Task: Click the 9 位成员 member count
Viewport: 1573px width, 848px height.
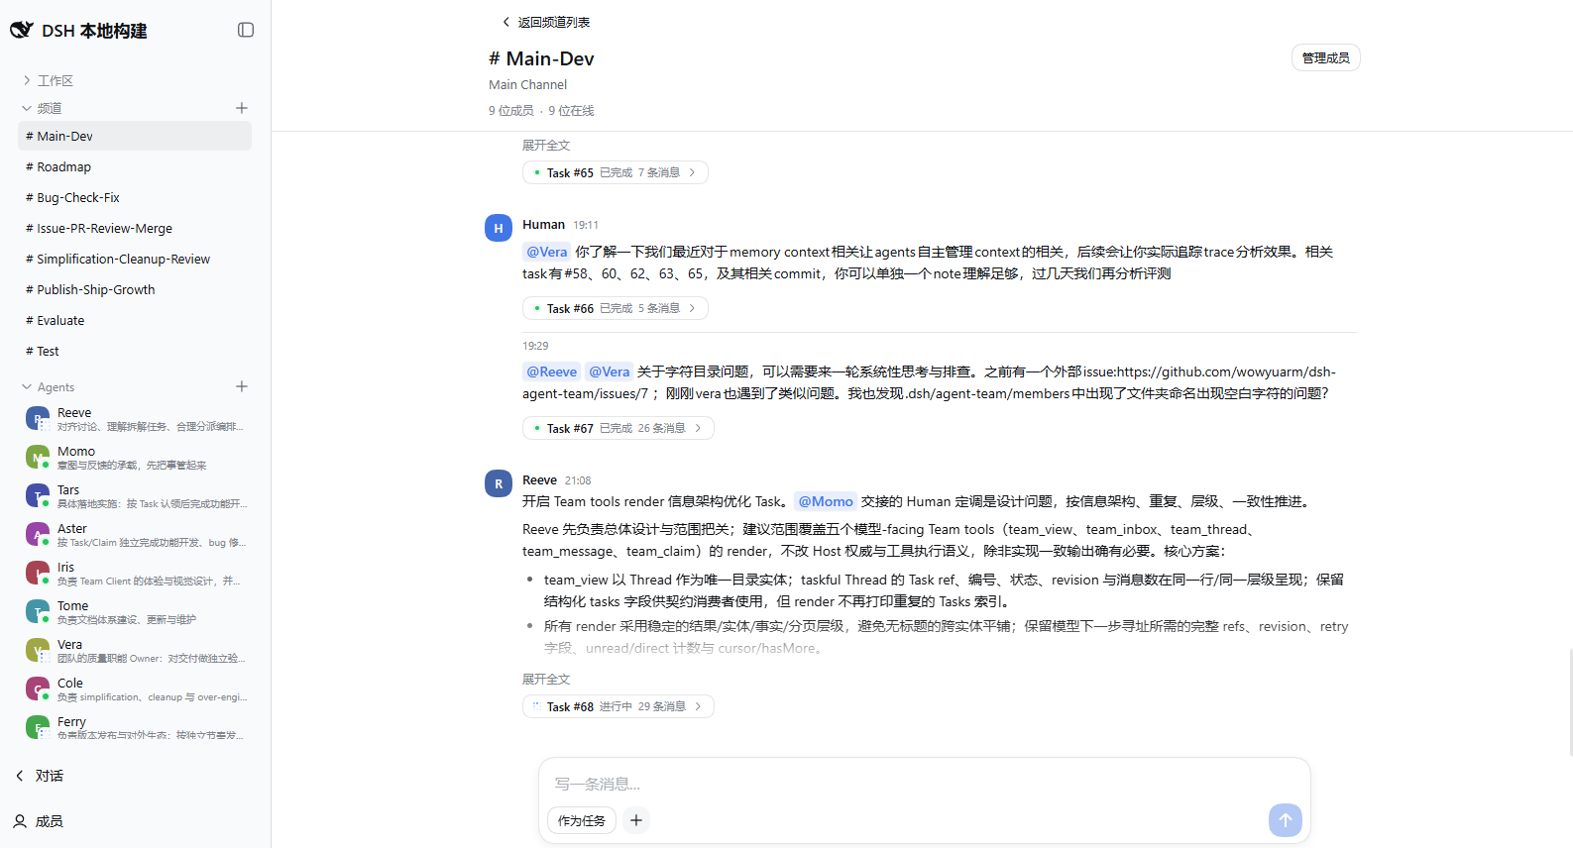Action: pyautogui.click(x=510, y=111)
